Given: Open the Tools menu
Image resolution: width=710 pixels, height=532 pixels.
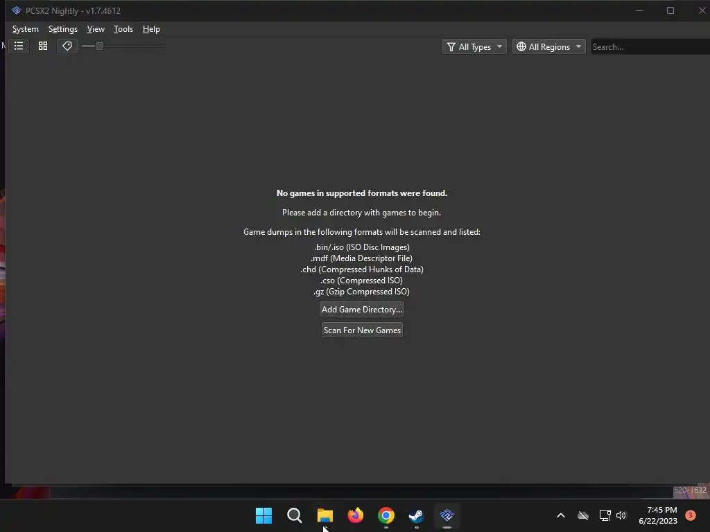Looking at the screenshot, I should pyautogui.click(x=123, y=29).
